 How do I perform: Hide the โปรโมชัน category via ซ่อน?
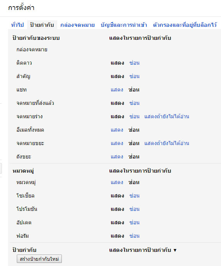[x=134, y=209]
